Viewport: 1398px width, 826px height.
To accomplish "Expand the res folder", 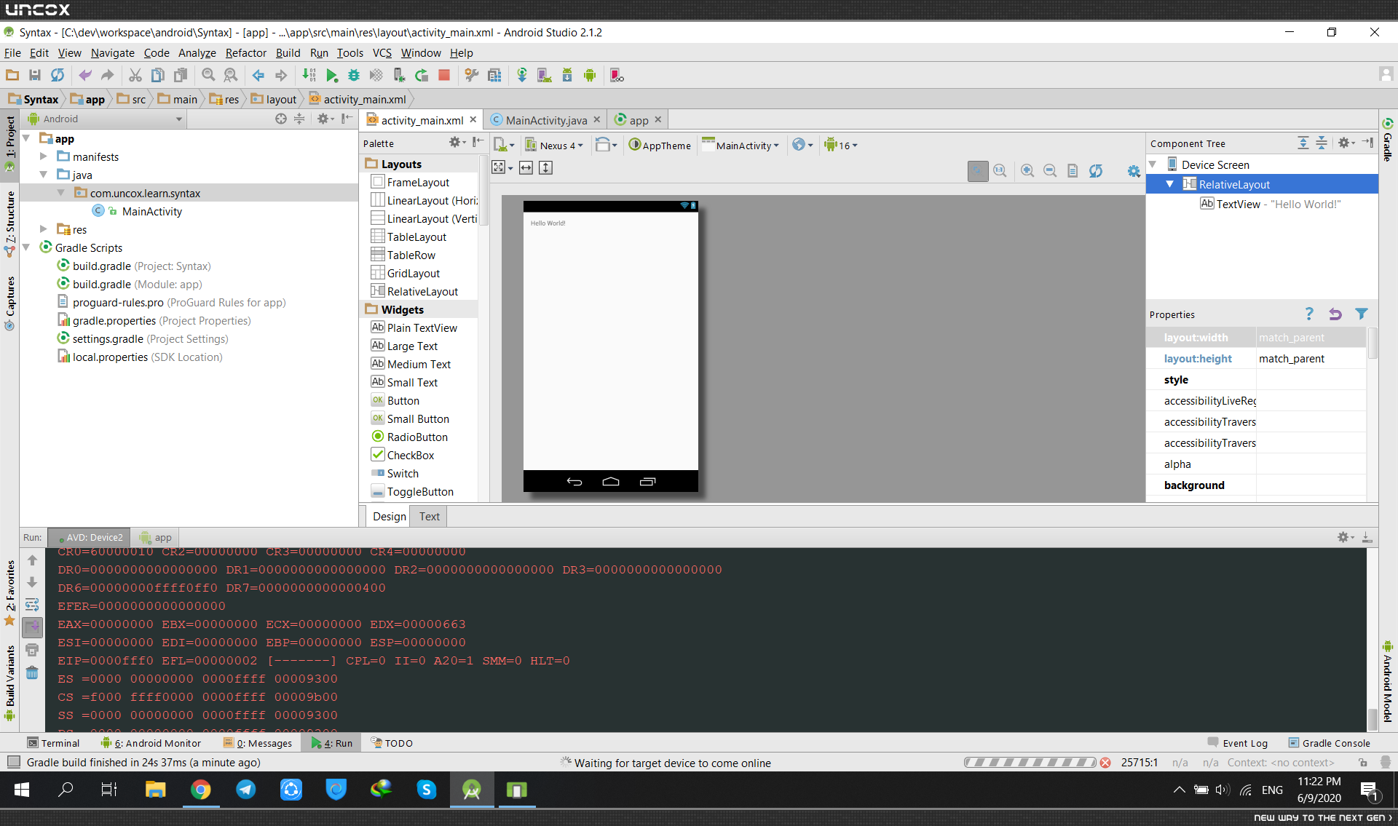I will click(x=44, y=229).
